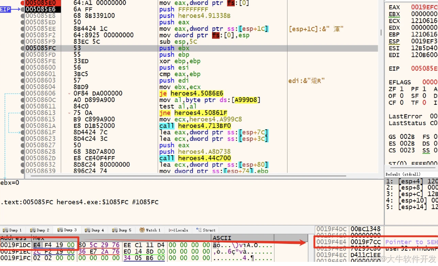438x266 pixels.
Task: Select call argument '1: [esp+4]'
Action: (412, 181)
